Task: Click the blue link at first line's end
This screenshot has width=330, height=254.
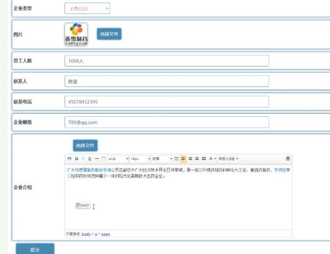Action: point(282,170)
